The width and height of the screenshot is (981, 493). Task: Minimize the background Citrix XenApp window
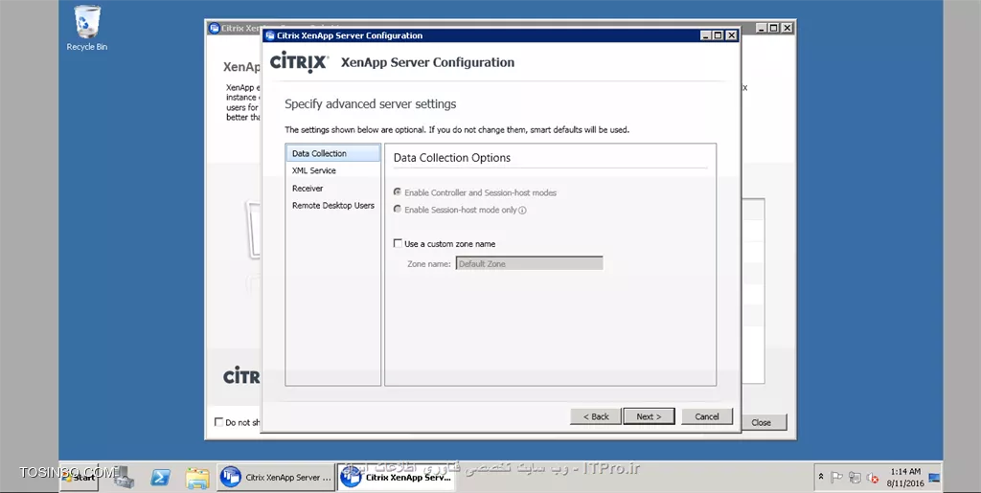(761, 28)
